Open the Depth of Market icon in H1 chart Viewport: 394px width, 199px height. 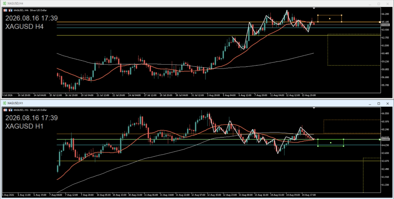click(5, 110)
